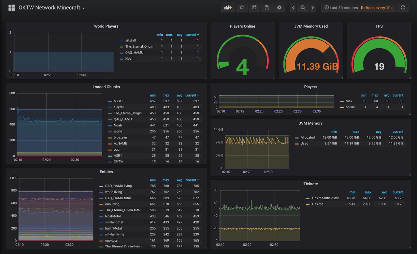417x254 pixels.
Task: Sort Tickrate legend by min
Action: [352, 192]
